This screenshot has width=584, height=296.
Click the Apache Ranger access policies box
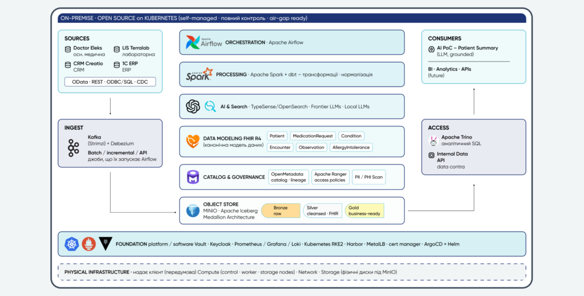coord(330,177)
